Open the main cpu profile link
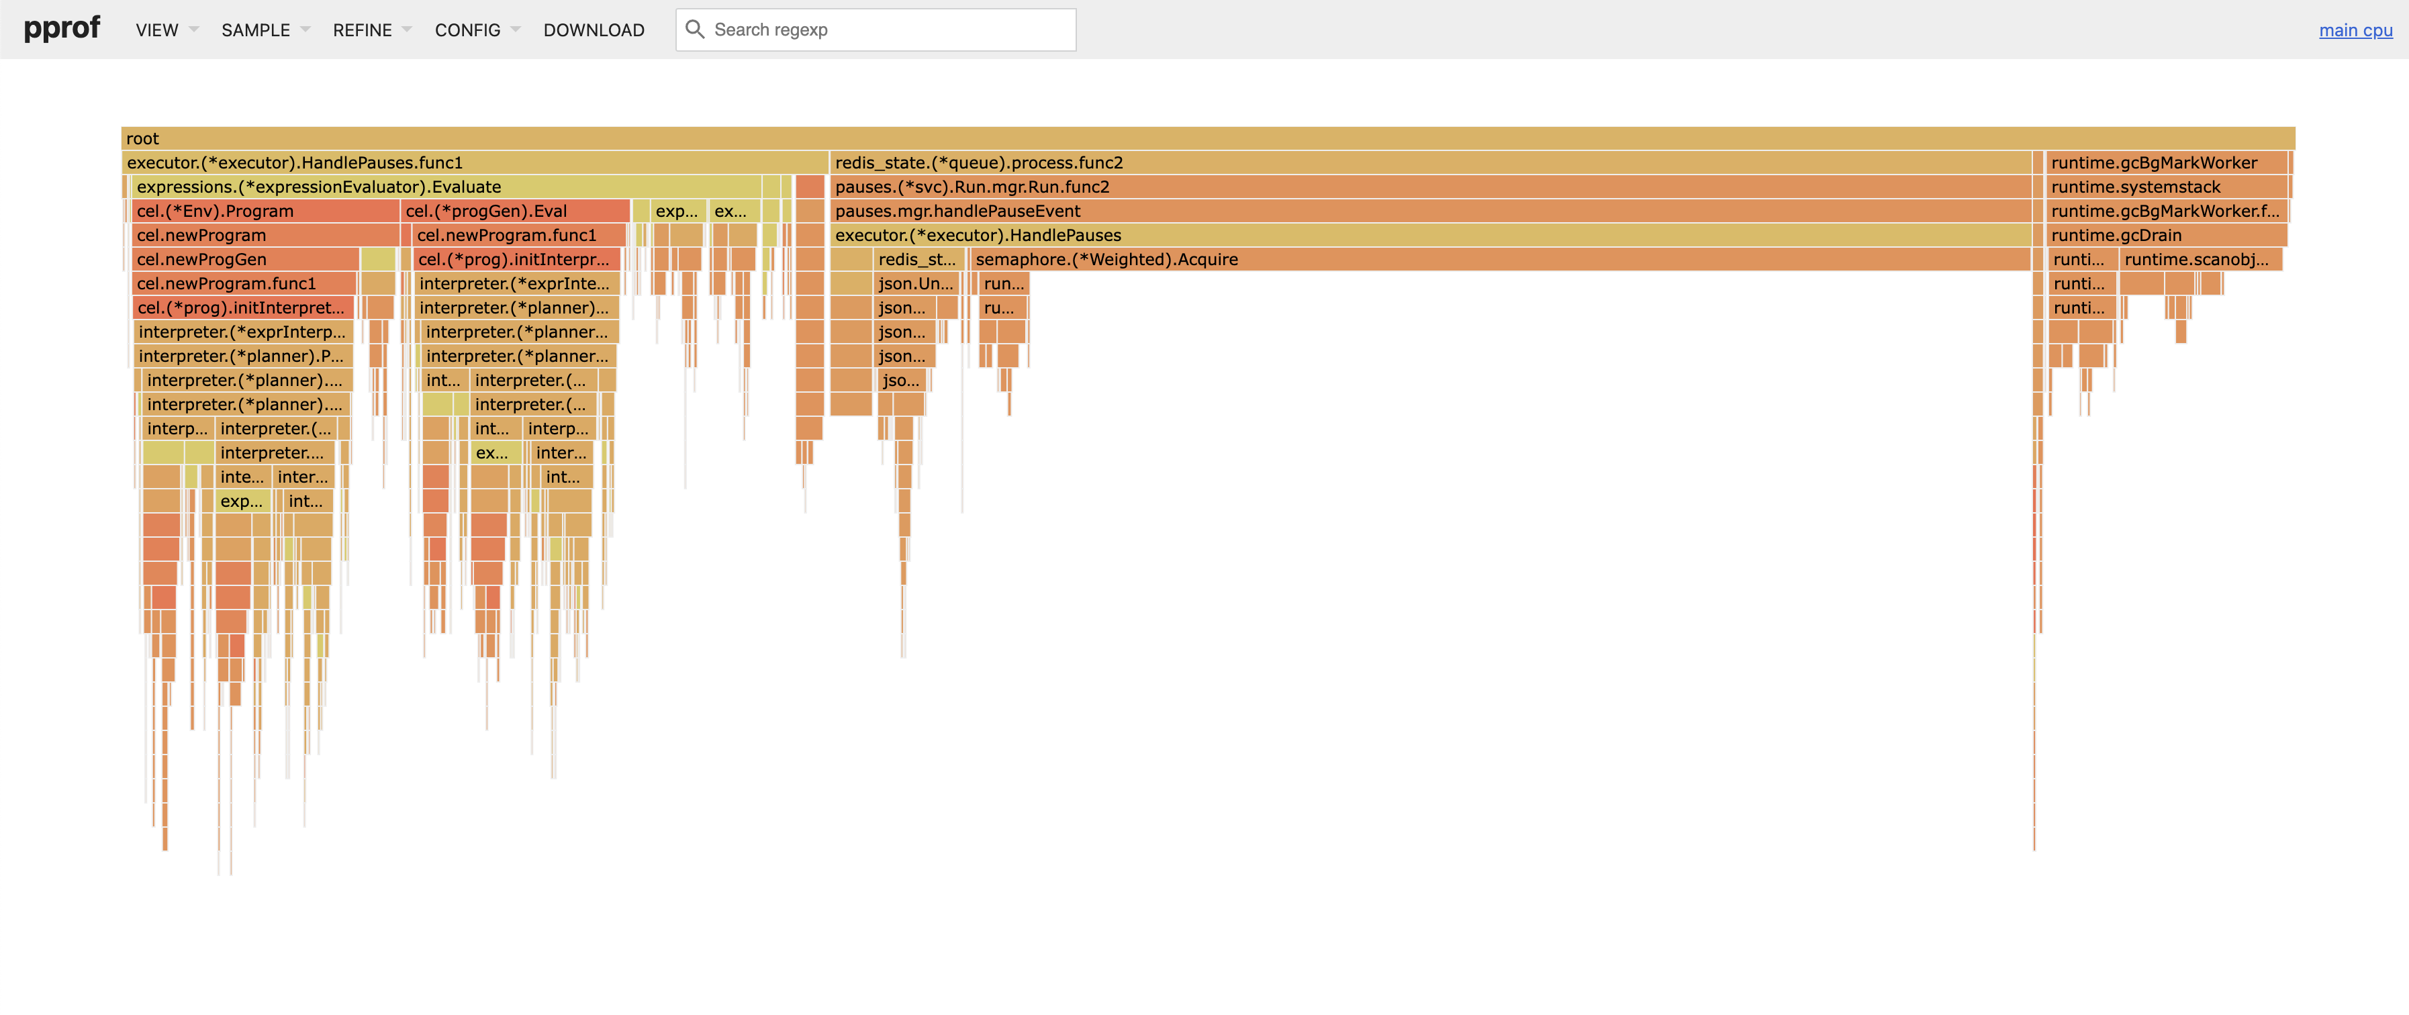 [2355, 30]
